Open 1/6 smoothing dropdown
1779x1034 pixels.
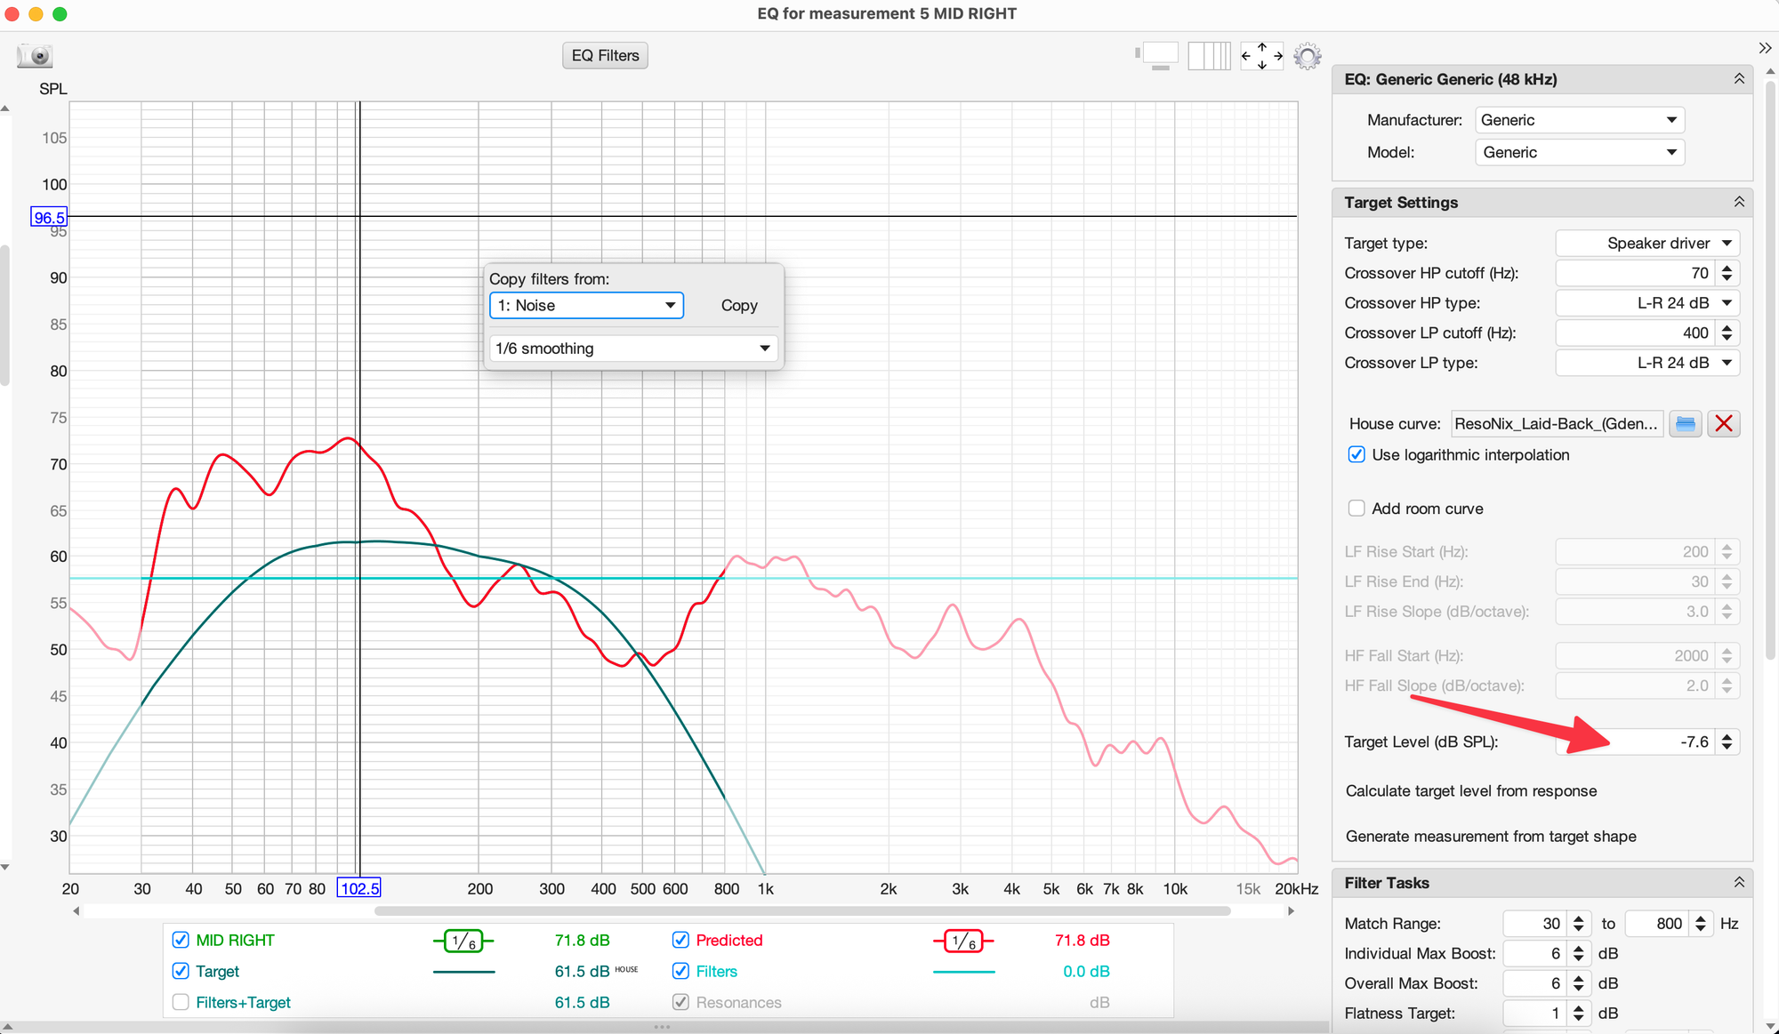pyautogui.click(x=632, y=349)
